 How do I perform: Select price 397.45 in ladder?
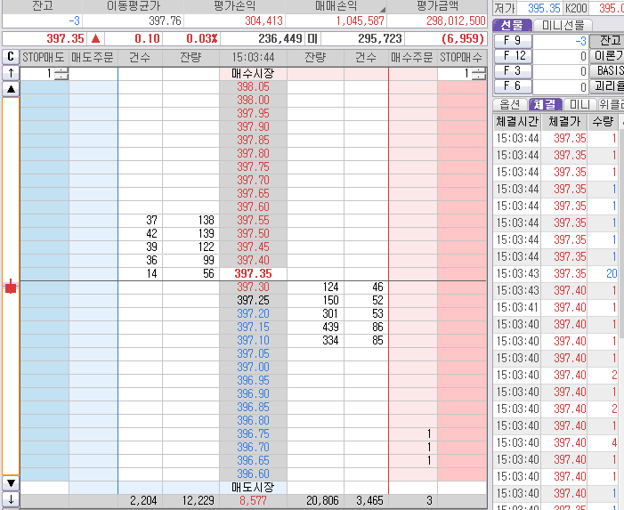pos(253,247)
